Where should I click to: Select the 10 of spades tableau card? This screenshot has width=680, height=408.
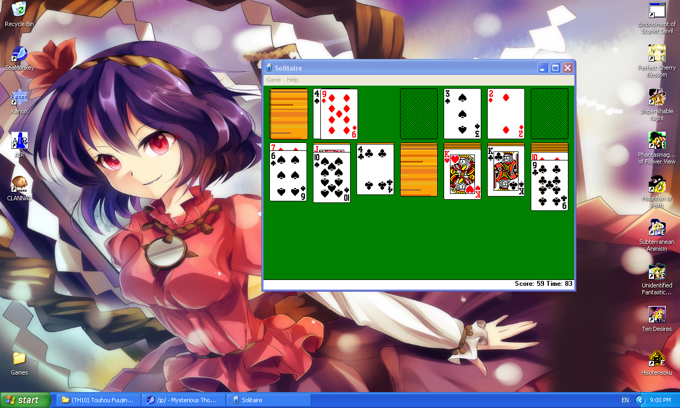(x=331, y=177)
